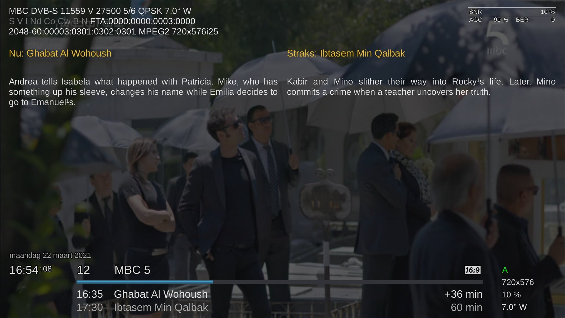Click the date maandag 22 maart 2021
The image size is (565, 318).
click(x=50, y=255)
